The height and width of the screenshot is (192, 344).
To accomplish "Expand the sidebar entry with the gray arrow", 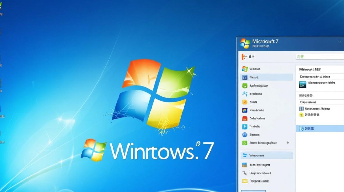I will point(288,143).
